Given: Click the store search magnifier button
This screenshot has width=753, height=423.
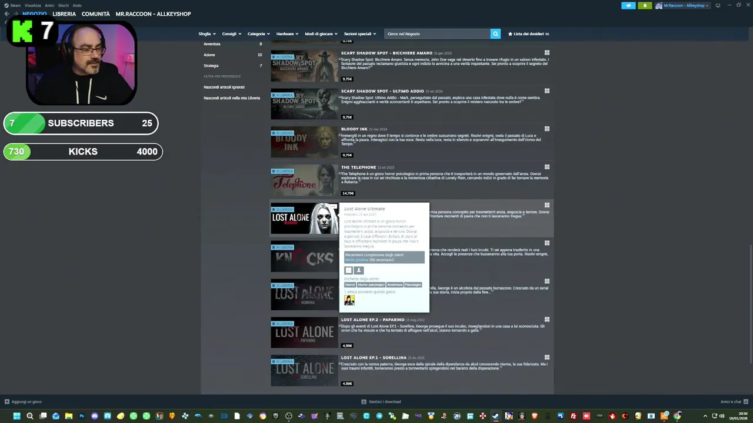Looking at the screenshot, I should click(x=495, y=34).
